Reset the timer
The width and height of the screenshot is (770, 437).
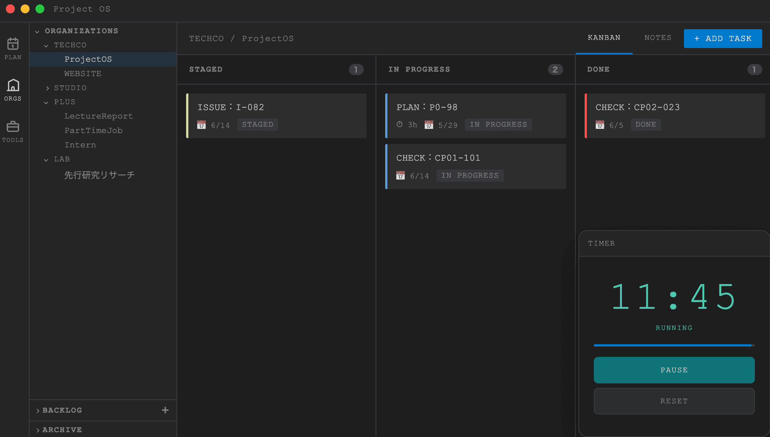(674, 401)
